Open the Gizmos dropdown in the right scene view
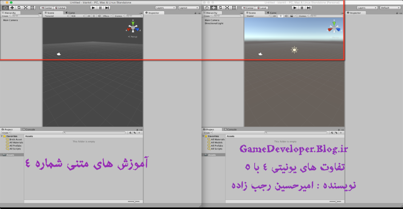 click(303, 16)
